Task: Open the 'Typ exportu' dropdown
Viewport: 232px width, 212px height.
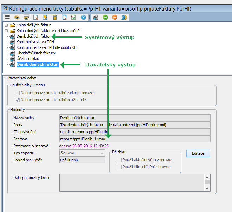Action: tap(102, 153)
